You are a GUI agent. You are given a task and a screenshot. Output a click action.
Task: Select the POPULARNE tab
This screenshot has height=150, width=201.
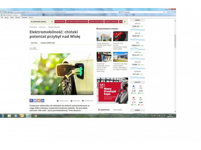point(117,110)
